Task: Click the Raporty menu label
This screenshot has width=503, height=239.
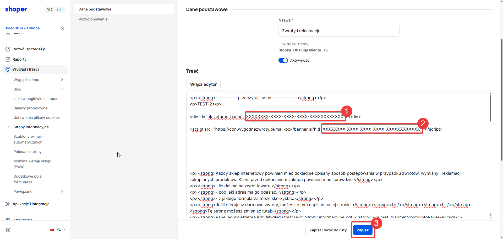Action: click(20, 59)
